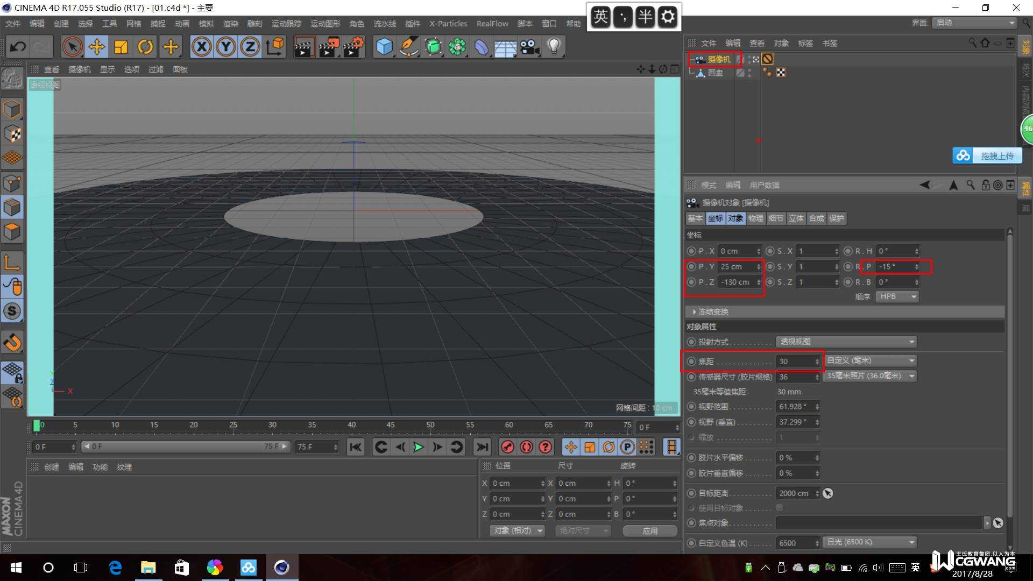This screenshot has width=1033, height=581.
Task: Open the 顺序 HPB rotation order dropdown
Action: [897, 296]
